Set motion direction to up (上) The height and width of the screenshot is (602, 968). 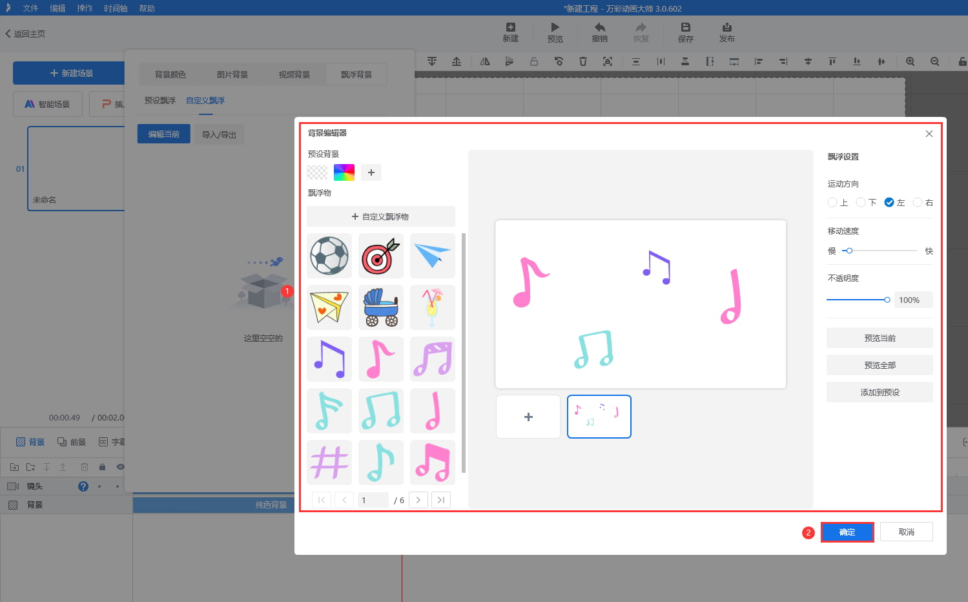point(832,203)
